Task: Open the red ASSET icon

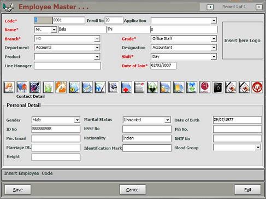Action: (x=205, y=87)
